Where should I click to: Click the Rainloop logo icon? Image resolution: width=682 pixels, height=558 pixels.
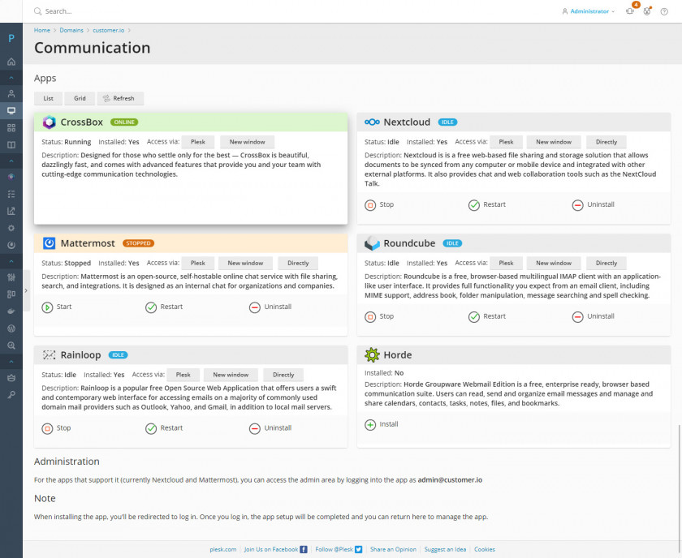tap(50, 355)
